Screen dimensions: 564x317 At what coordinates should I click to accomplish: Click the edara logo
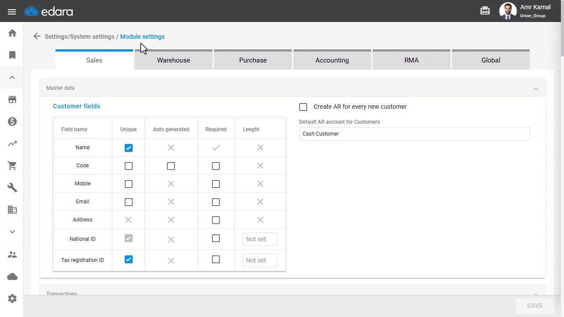(x=48, y=11)
